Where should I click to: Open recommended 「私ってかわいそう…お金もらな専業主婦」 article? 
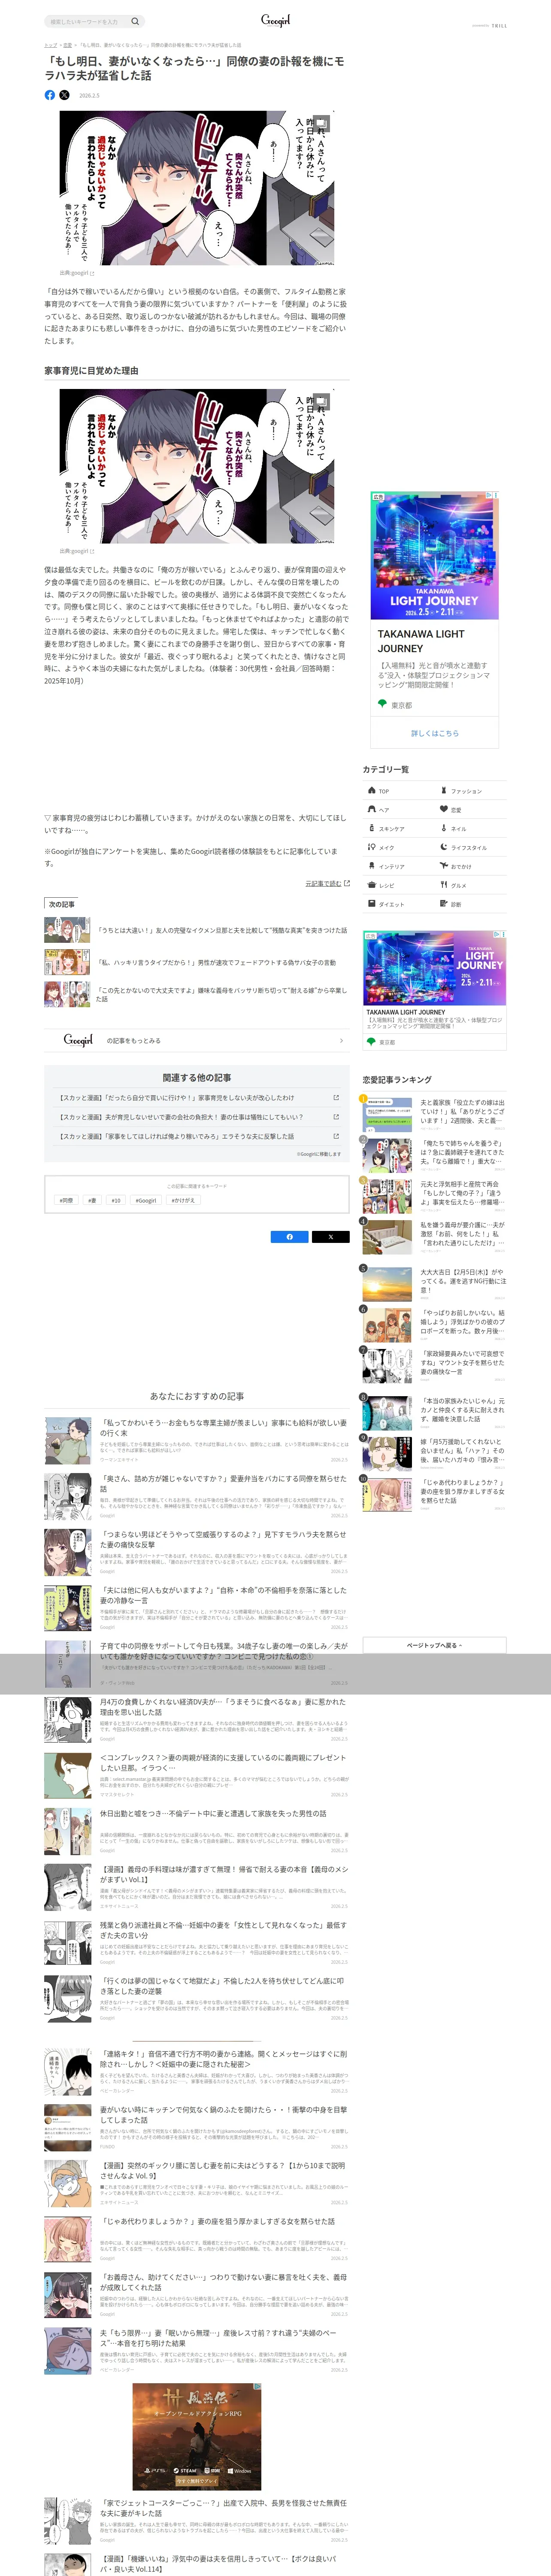click(196, 1440)
